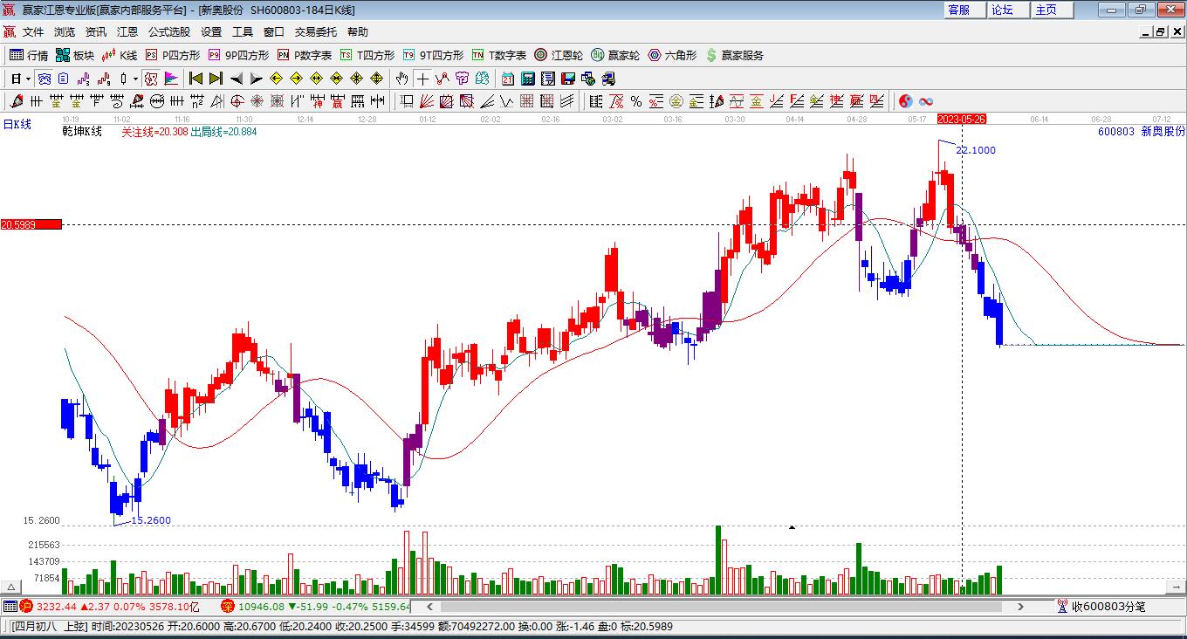Image resolution: width=1187 pixels, height=639 pixels.
Task: Open the 资讯 menu
Action: pos(96,32)
